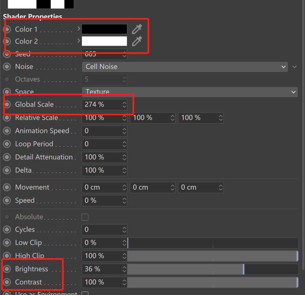Click Cycles stepper arrows
Viewport: 305px width, 295px height.
click(x=124, y=230)
